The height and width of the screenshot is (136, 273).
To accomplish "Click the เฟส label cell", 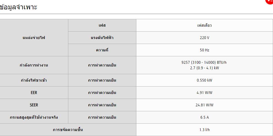I will pyautogui.click(x=102, y=25).
